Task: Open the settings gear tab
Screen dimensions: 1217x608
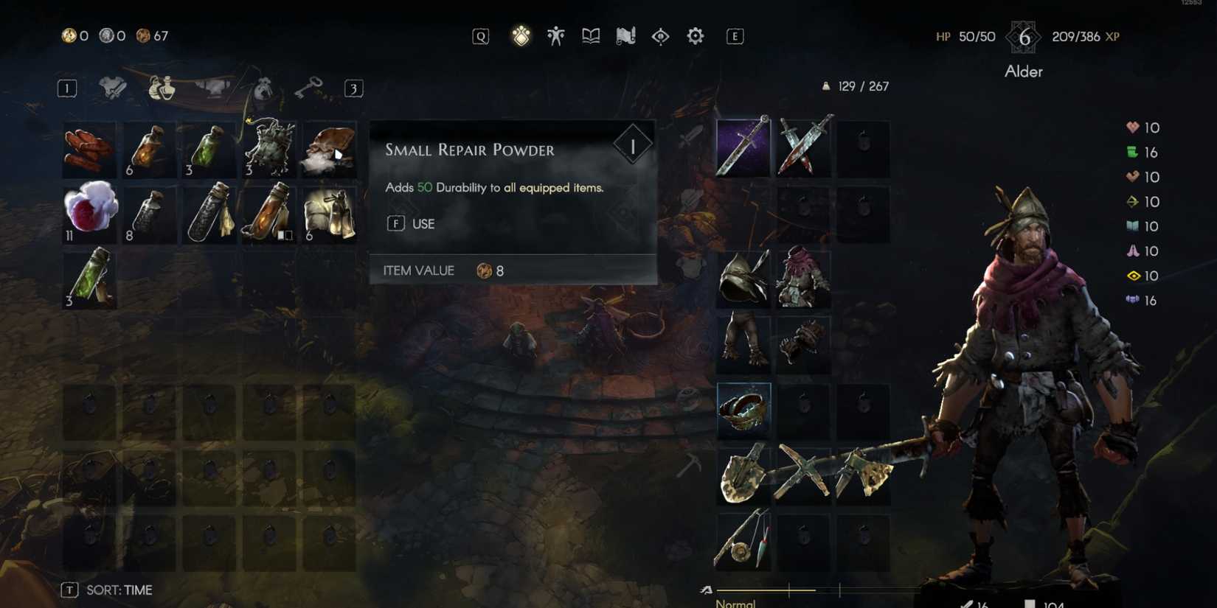Action: click(695, 36)
